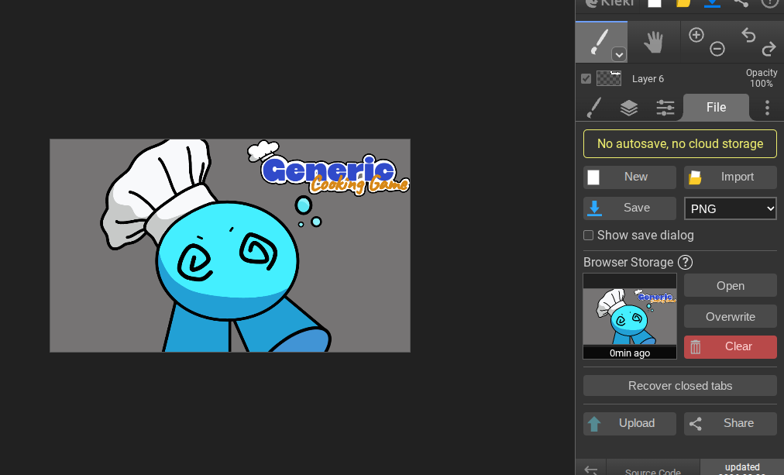Click the zoom in plus icon

point(696,35)
